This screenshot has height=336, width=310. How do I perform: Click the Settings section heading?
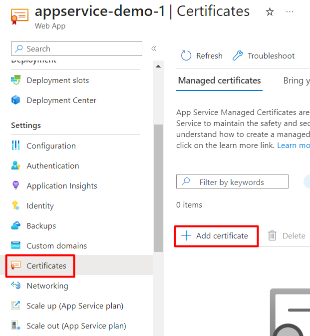pyautogui.click(x=26, y=125)
